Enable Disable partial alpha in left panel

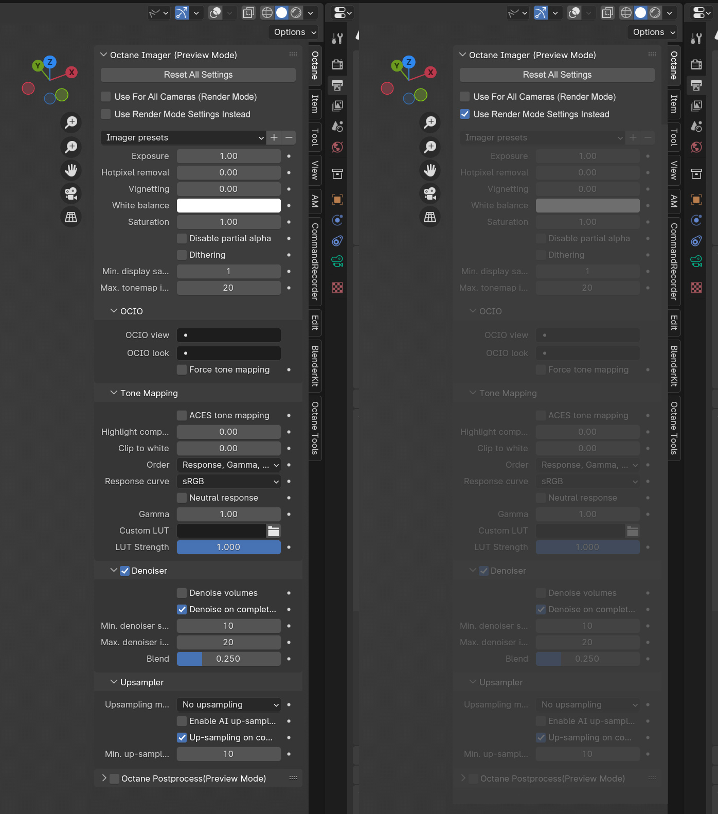click(x=182, y=239)
